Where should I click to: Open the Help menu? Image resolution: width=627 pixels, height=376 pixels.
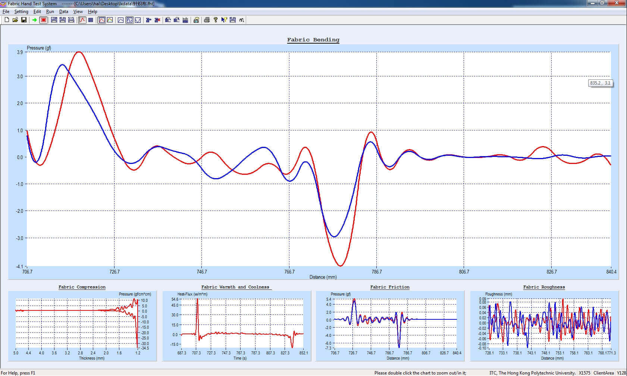pyautogui.click(x=93, y=12)
